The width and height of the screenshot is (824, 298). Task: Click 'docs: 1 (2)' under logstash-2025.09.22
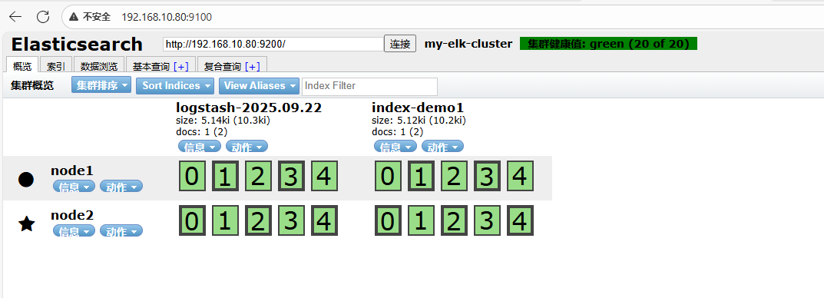click(x=202, y=132)
